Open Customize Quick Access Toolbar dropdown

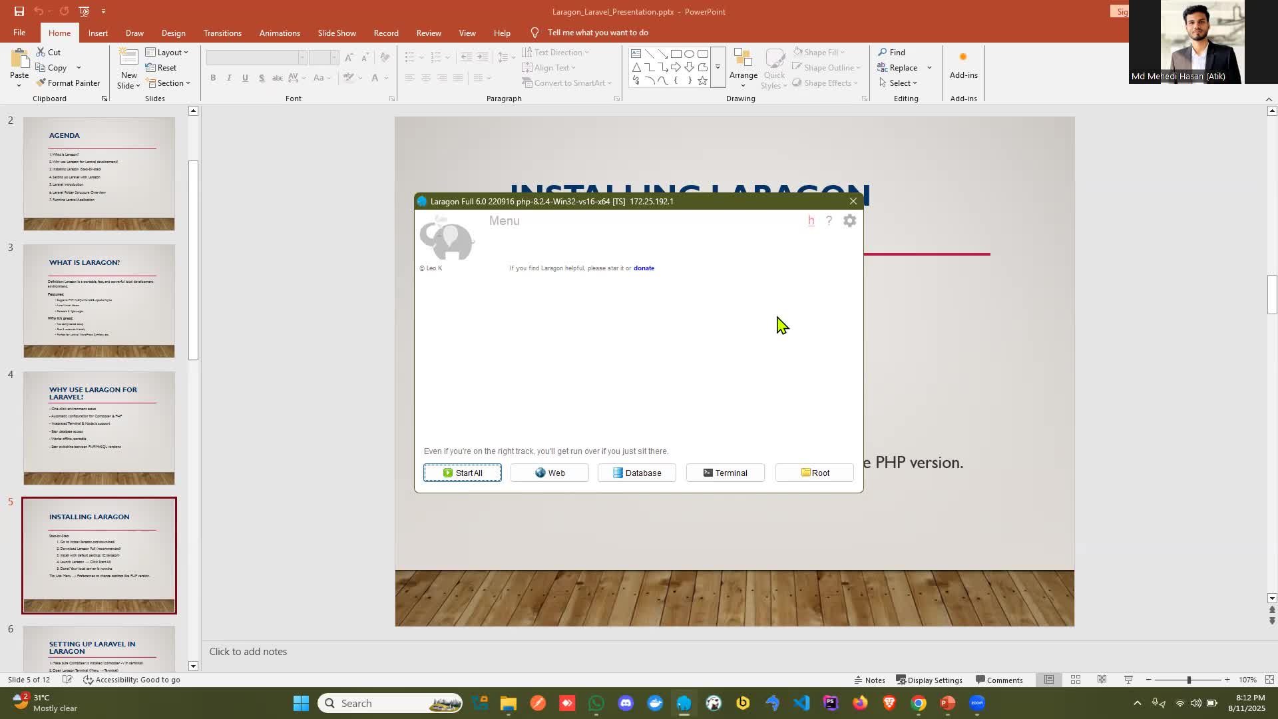coord(103,11)
